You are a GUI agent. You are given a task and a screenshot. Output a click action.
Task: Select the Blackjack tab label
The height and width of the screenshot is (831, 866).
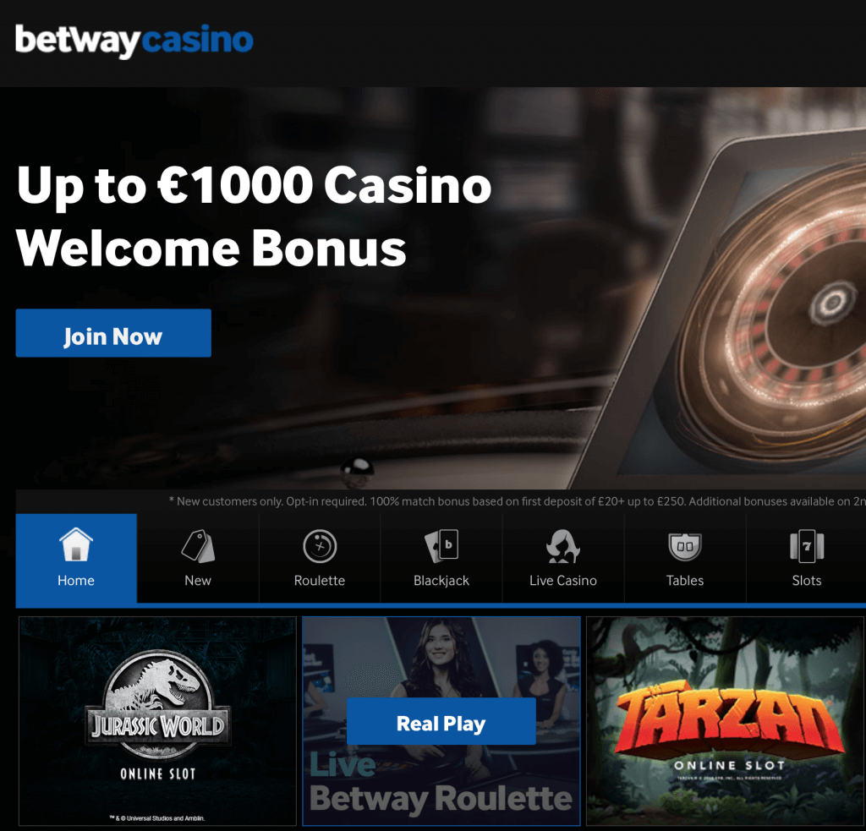pyautogui.click(x=441, y=580)
